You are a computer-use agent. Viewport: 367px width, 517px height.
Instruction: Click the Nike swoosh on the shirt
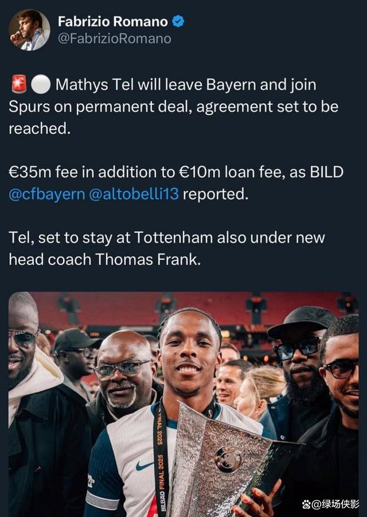[145, 465]
